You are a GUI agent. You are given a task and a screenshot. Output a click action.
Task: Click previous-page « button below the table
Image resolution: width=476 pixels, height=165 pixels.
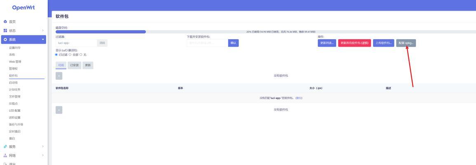tap(59, 110)
